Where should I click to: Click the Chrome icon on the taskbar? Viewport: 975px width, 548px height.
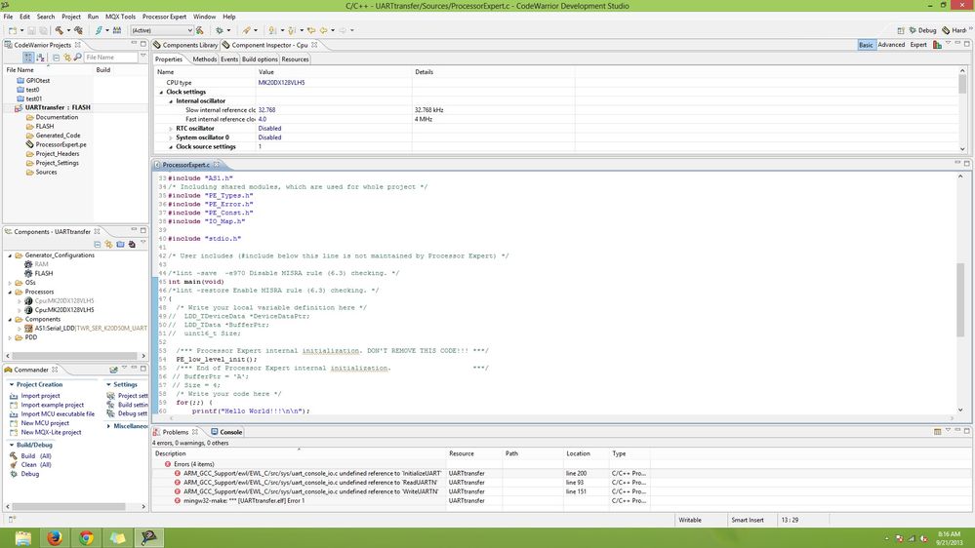point(87,537)
